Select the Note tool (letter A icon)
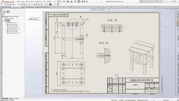This screenshot has height=101, width=179. pyautogui.click(x=13, y=4)
